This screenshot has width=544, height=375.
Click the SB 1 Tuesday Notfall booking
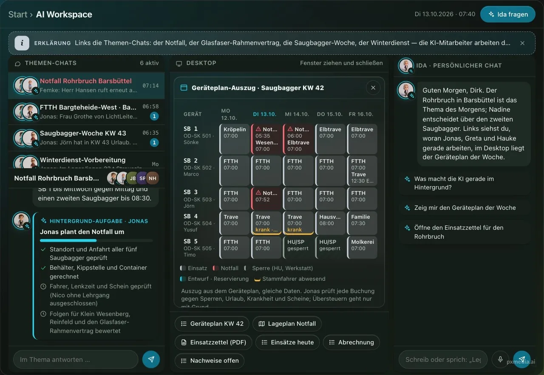click(x=266, y=139)
